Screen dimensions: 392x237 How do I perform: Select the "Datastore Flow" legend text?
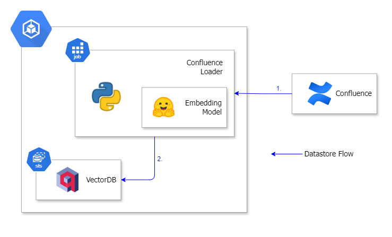coord(329,154)
